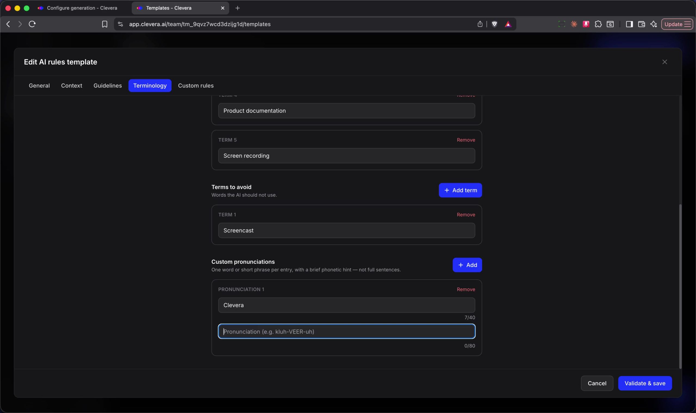Open Brave Rewards triangle icon
The height and width of the screenshot is (413, 696).
[x=508, y=24]
